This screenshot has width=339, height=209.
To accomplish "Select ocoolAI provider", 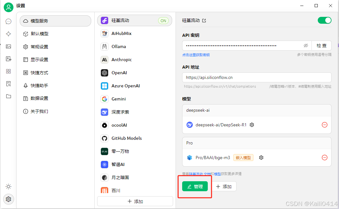I will 135,125.
